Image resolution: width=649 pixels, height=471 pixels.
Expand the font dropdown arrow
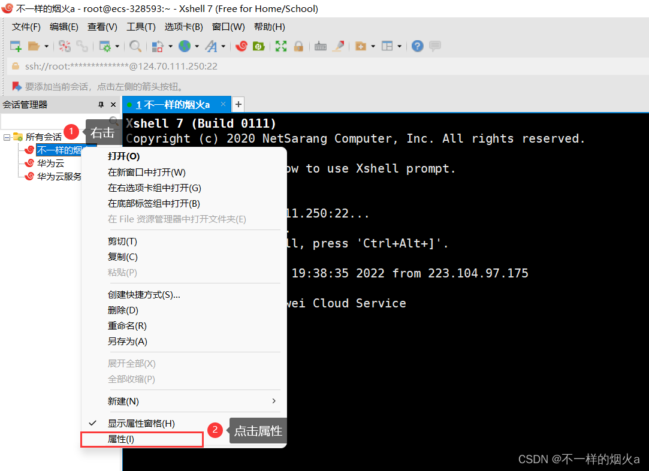tap(223, 46)
